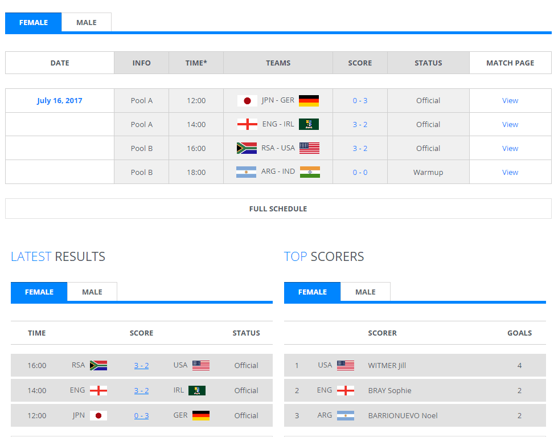
Task: Click the July 16, 2017 date link
Action: 60,100
